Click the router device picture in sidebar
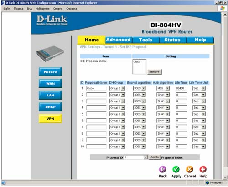228x187 pixels. [50, 54]
